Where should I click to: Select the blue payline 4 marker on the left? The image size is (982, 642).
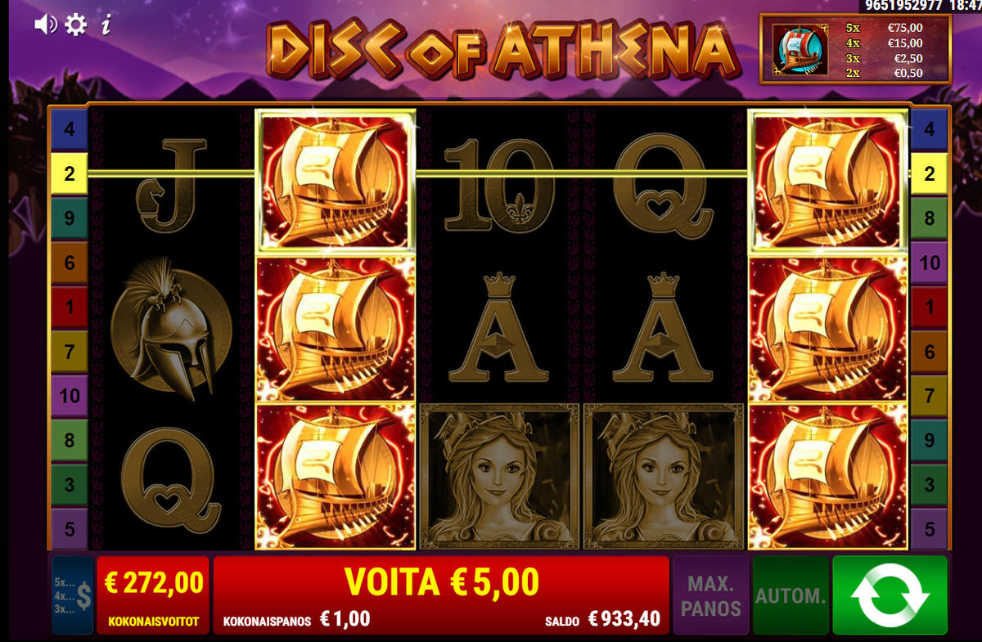tap(69, 129)
